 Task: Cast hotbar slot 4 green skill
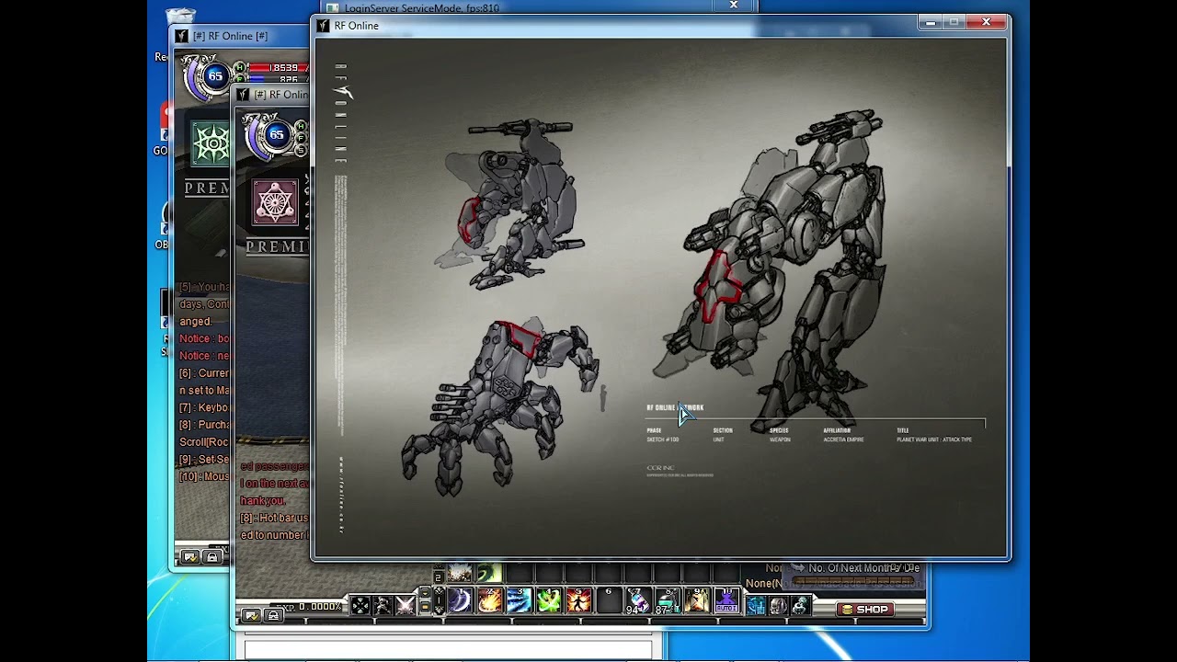coord(549,601)
